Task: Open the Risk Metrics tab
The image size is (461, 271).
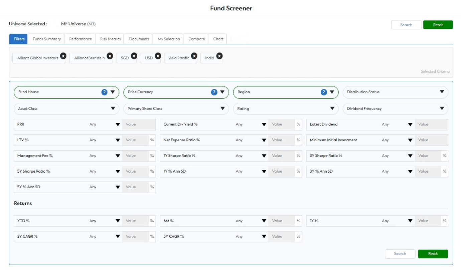Action: 111,39
